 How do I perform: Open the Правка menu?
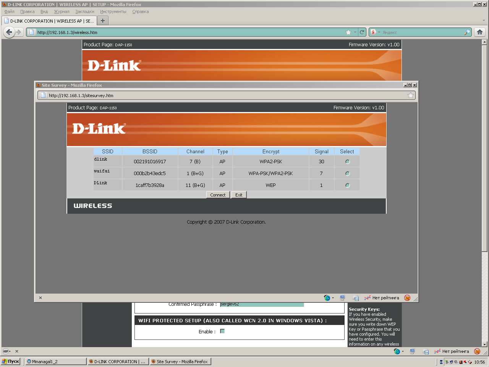coord(28,11)
